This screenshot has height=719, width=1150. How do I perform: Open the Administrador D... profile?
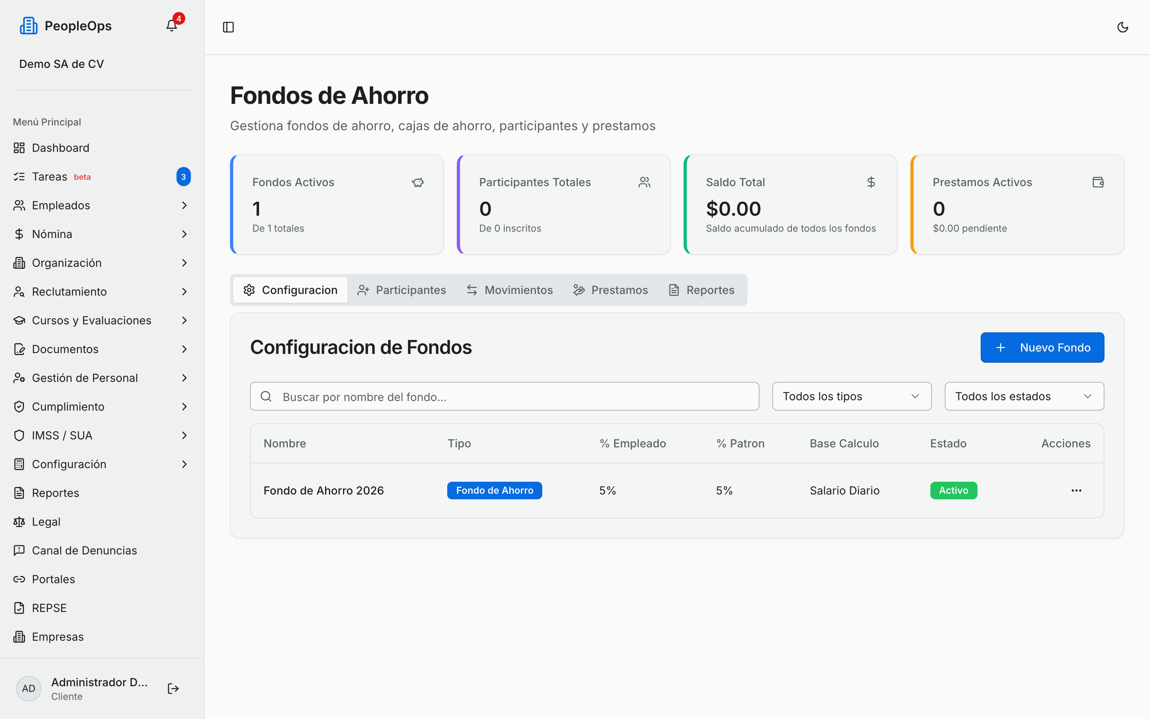pos(99,689)
